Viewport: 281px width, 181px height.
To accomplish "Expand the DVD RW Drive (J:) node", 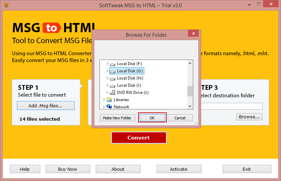I will pyautogui.click(x=107, y=92).
